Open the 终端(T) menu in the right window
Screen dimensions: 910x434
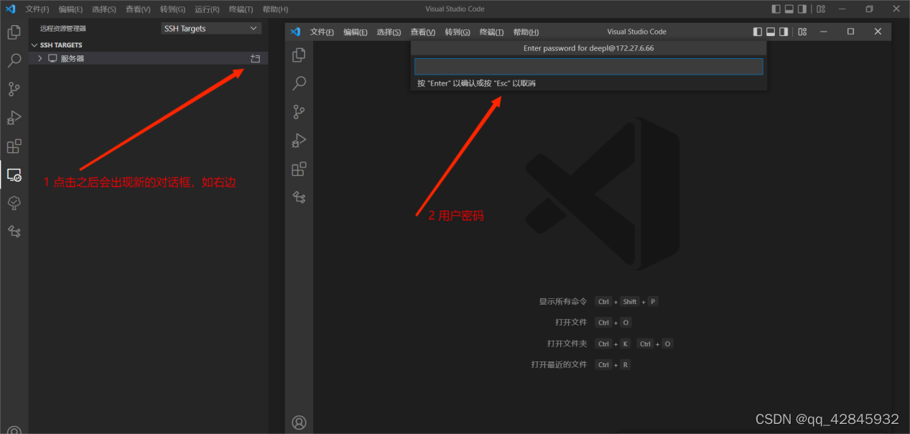[491, 32]
